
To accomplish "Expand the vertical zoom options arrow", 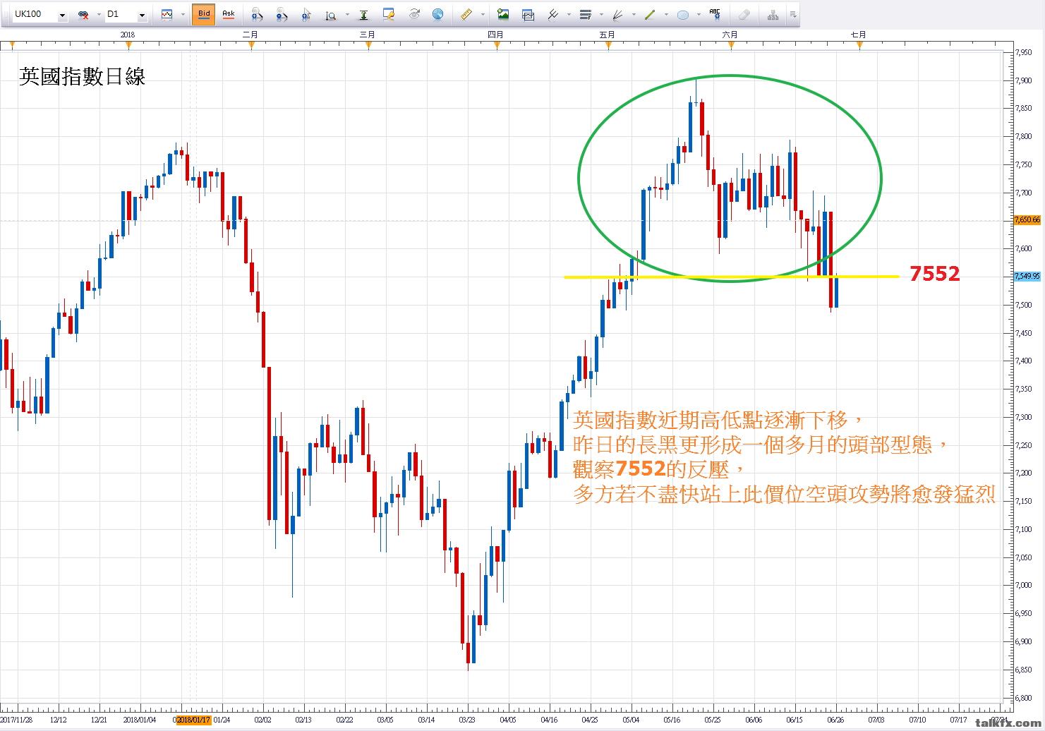I will click(347, 15).
